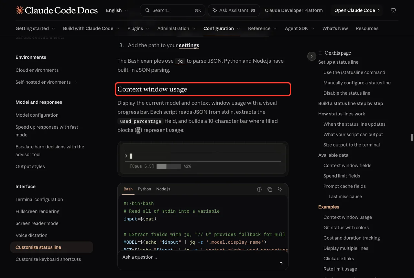This screenshot has height=278, width=414.
Task: Select the Bash code tab
Action: (128, 189)
